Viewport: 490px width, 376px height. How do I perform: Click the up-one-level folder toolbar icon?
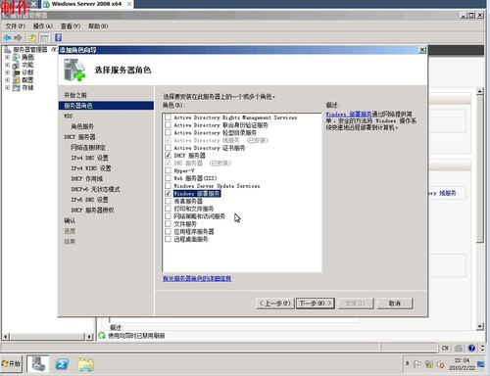[32, 37]
